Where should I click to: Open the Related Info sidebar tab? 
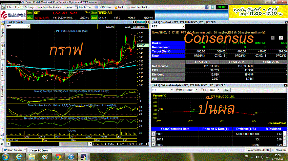[x=3, y=91]
